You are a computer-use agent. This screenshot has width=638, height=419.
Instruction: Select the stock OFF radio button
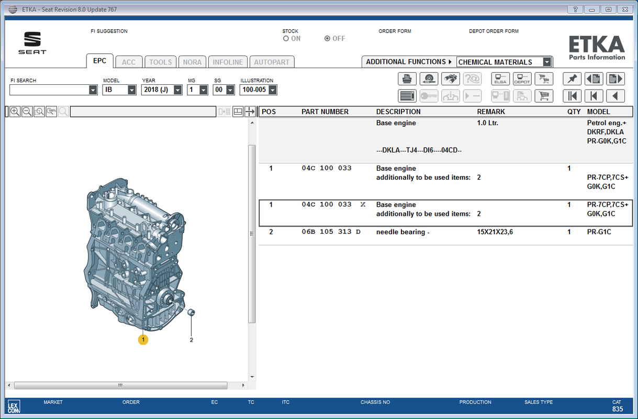[x=327, y=39]
